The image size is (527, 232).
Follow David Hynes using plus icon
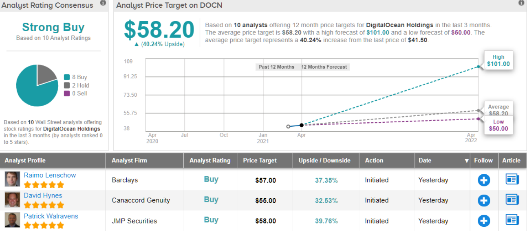(484, 200)
